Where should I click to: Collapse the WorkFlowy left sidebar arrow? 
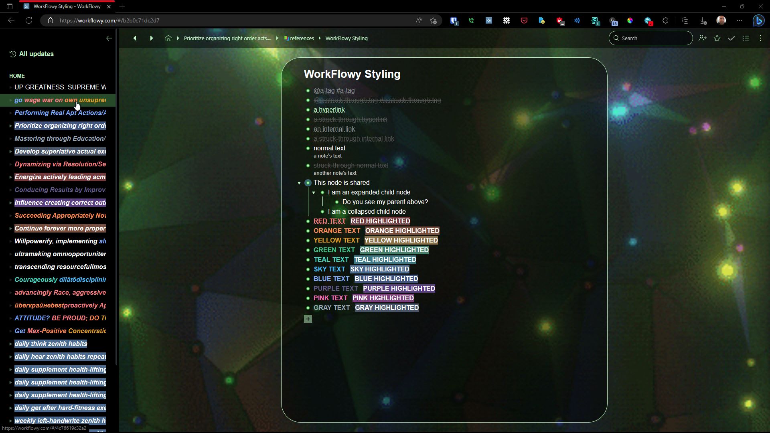(109, 38)
